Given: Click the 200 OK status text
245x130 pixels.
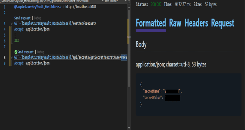Looking at the screenshot, I should [x=156, y=4].
